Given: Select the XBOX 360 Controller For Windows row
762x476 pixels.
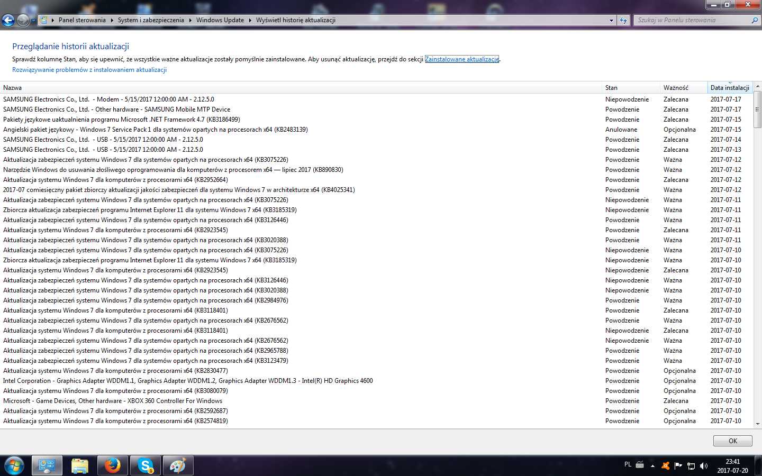Looking at the screenshot, I should (x=376, y=401).
